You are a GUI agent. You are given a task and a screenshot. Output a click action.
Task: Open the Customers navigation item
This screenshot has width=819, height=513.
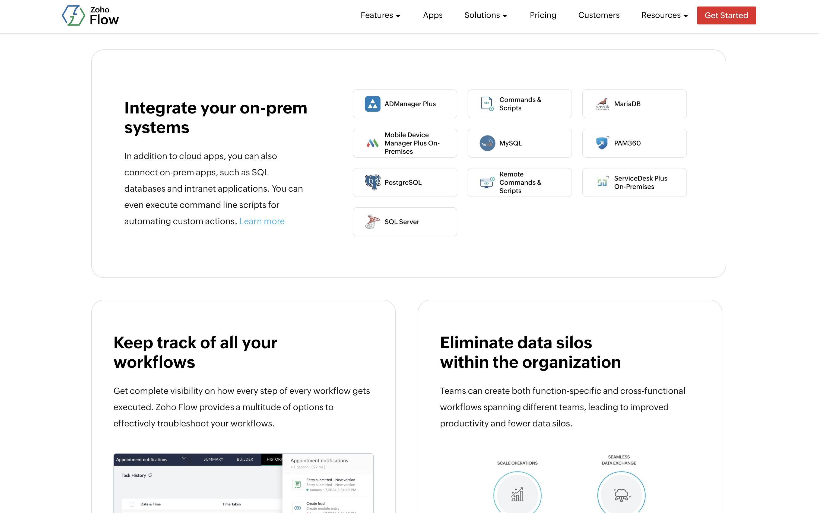599,15
